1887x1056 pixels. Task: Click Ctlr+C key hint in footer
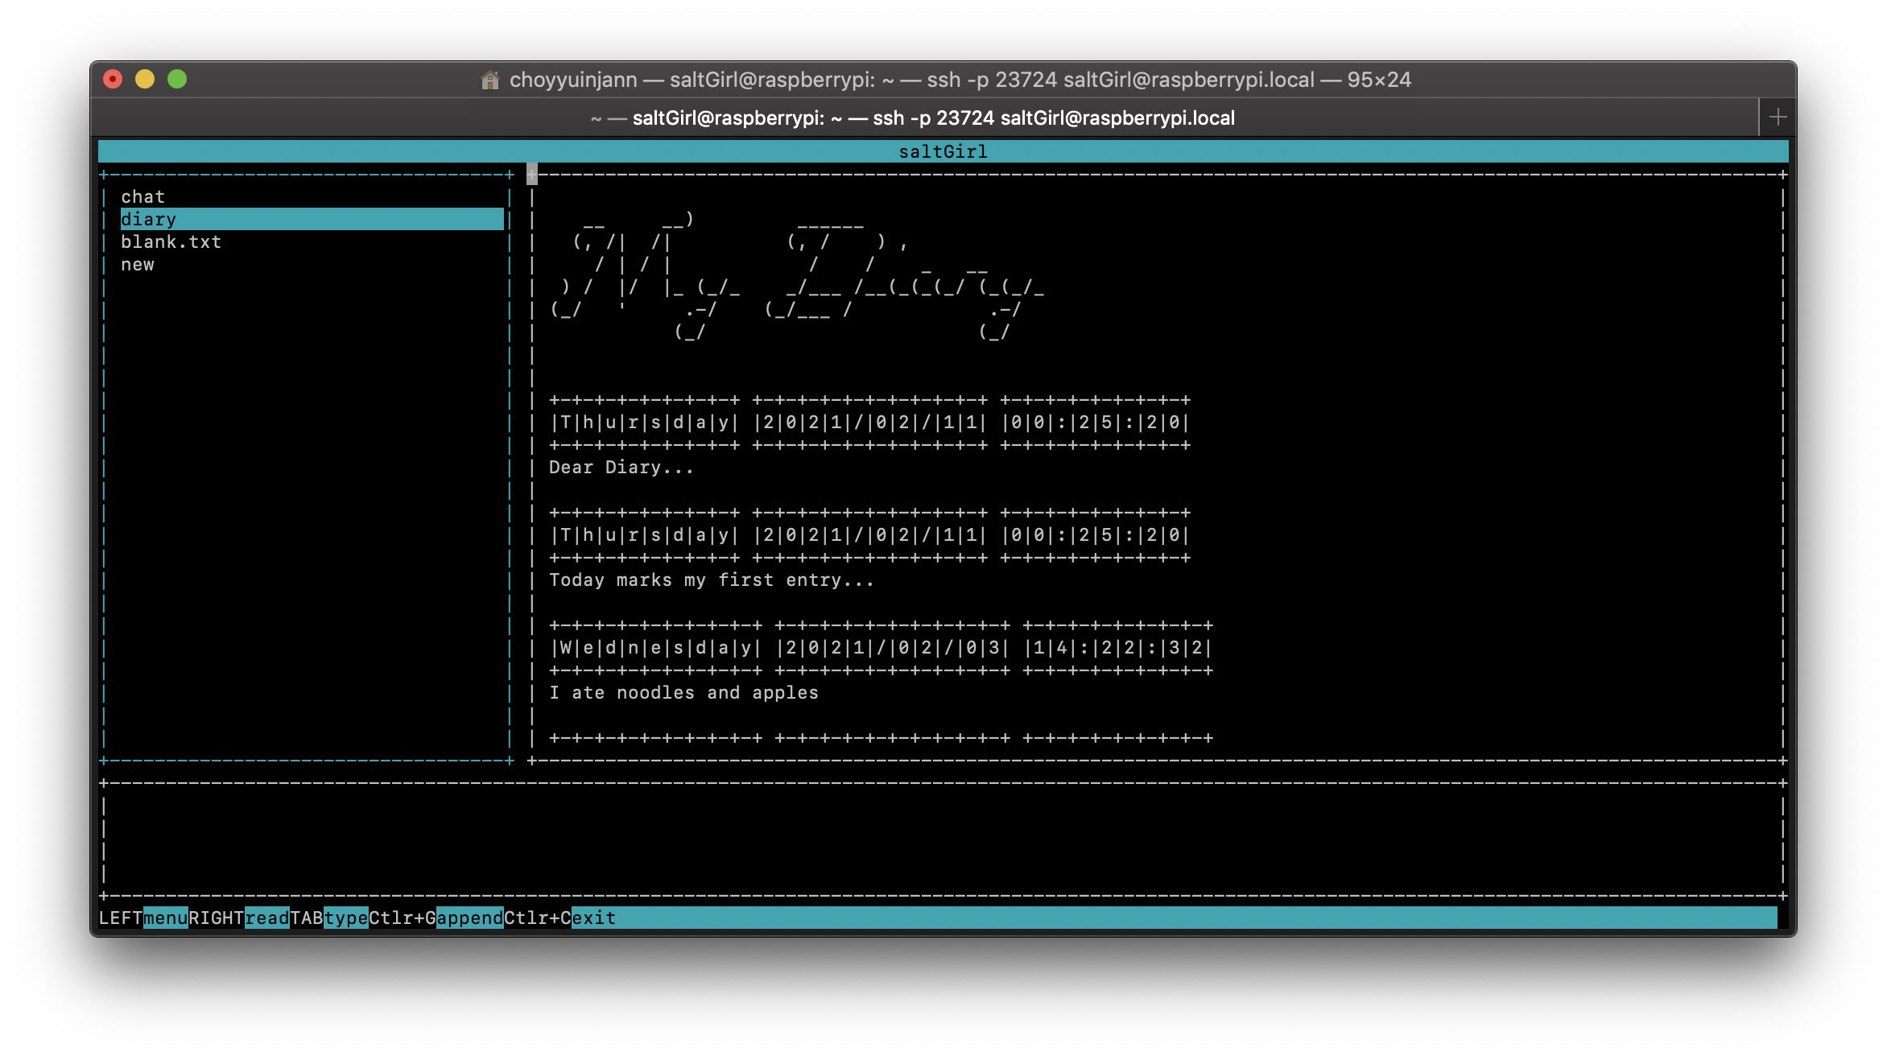pyautogui.click(x=538, y=918)
